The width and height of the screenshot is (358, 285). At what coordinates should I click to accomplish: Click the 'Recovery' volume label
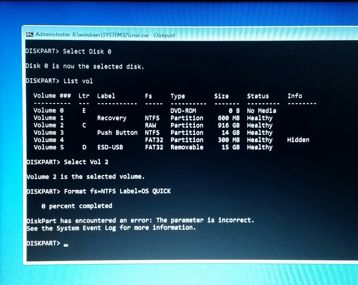point(112,118)
